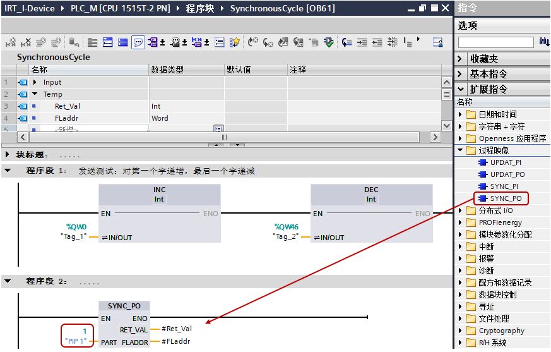The width and height of the screenshot is (551, 352).
Task: Click the toolbar overflow arrow
Action: (418, 39)
